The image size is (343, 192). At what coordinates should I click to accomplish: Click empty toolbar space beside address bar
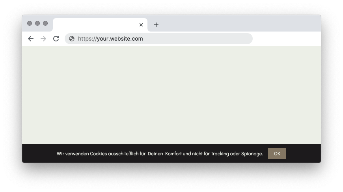click(x=287, y=39)
